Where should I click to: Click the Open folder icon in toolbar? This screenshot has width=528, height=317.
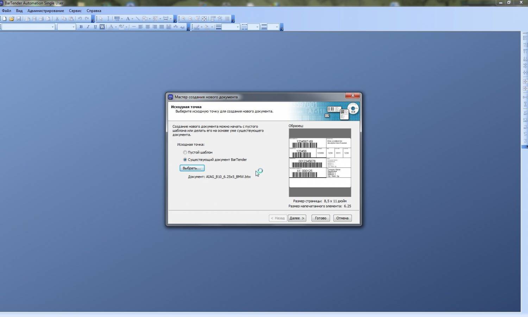tap(12, 19)
